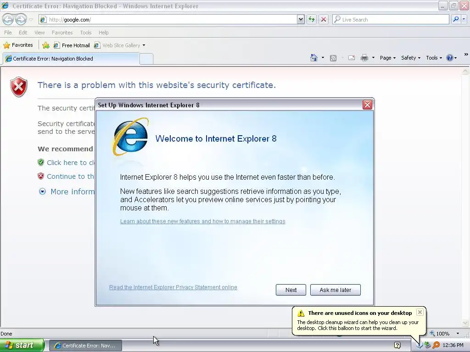Screen dimensions: 470x352
Task: Open the File menu
Action: pyautogui.click(x=8, y=33)
